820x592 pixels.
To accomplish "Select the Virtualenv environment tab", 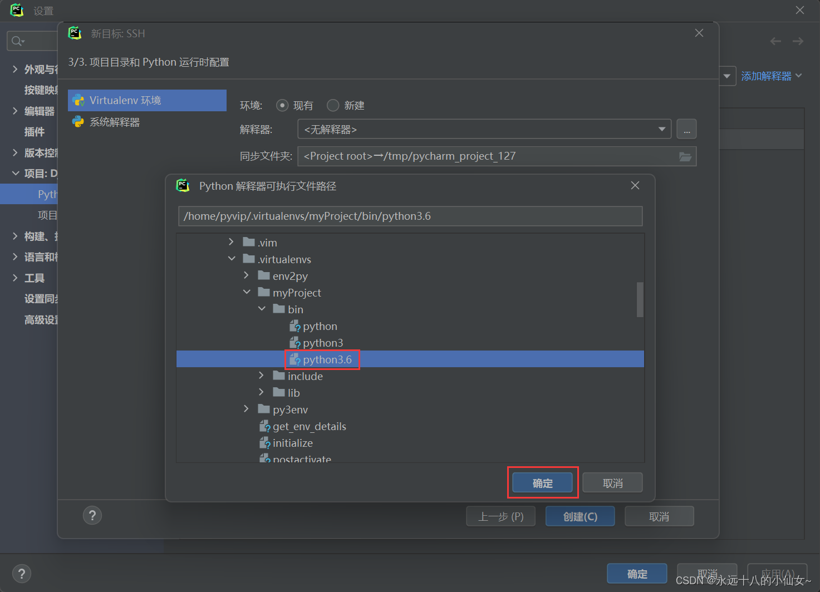I will 147,100.
